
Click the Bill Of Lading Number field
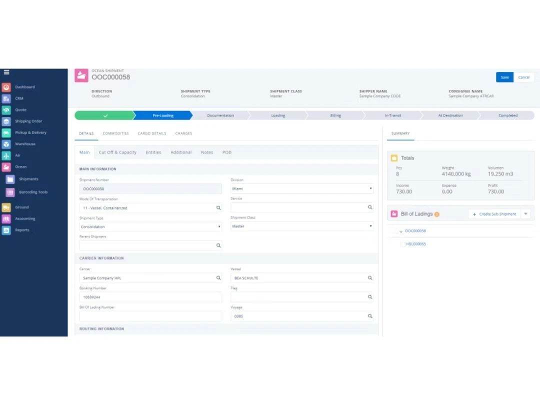tap(150, 316)
